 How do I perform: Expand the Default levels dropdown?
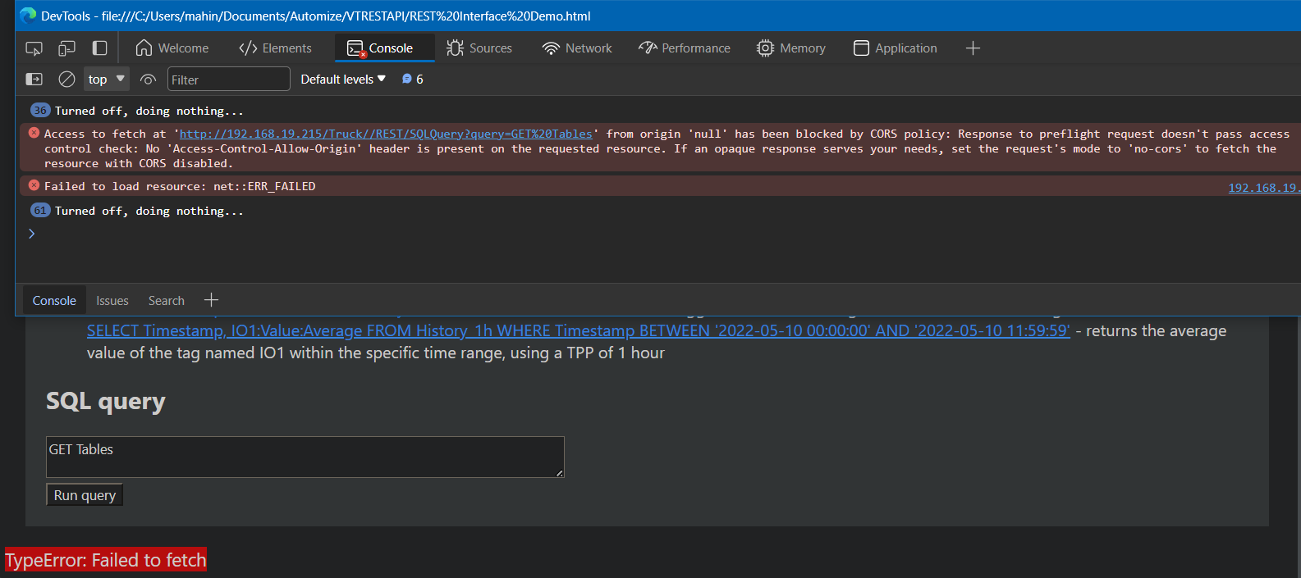click(342, 80)
